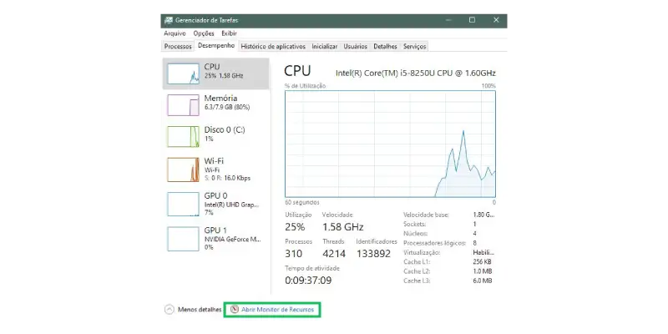Switch to the Usuários tab
Image resolution: width=668 pixels, height=334 pixels.
356,47
